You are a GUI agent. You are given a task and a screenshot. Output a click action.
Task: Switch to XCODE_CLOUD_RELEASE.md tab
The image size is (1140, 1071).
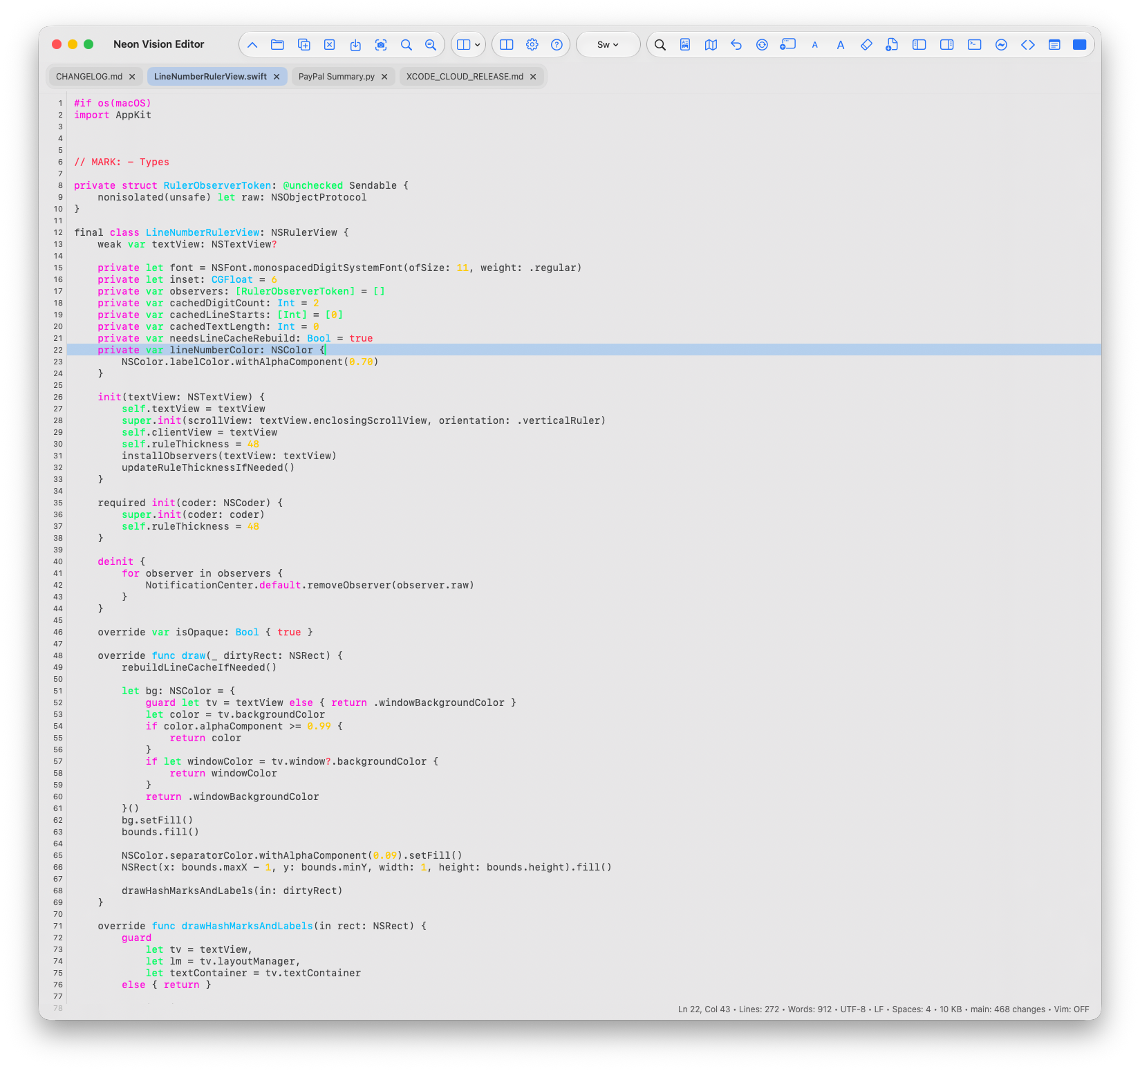[465, 77]
